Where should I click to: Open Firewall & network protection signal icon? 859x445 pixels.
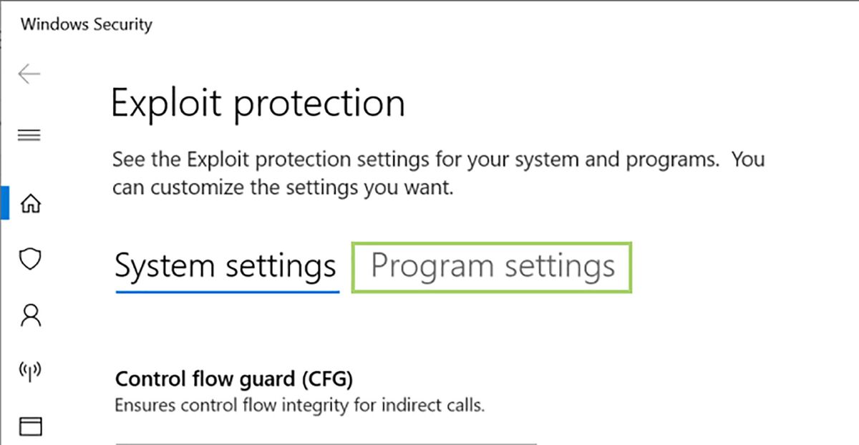tap(29, 371)
